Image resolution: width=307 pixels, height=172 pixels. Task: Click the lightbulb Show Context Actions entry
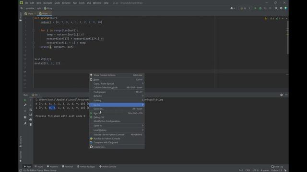[117, 75]
